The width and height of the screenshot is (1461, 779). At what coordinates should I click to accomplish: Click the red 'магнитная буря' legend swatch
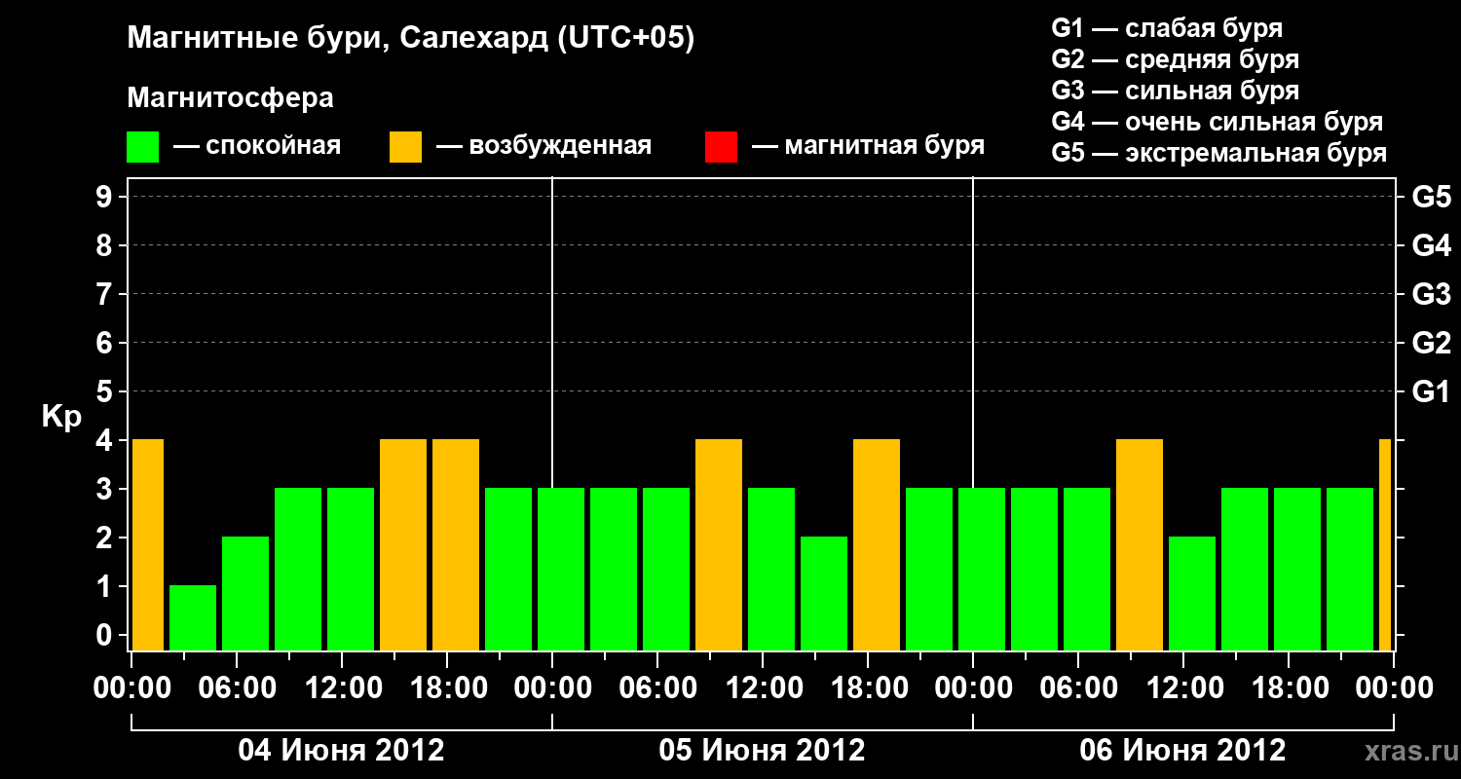[721, 147]
